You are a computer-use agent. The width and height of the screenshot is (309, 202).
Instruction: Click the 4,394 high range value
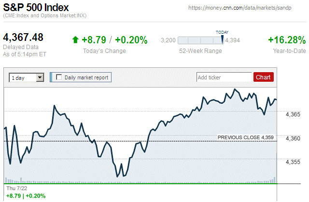coord(233,40)
